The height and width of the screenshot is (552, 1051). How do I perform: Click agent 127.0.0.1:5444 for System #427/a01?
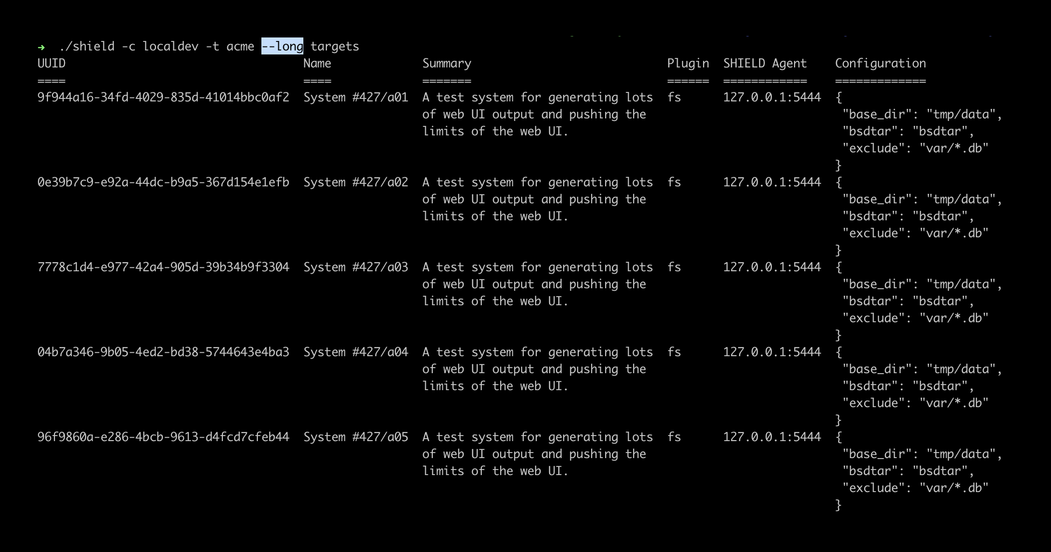click(x=772, y=97)
